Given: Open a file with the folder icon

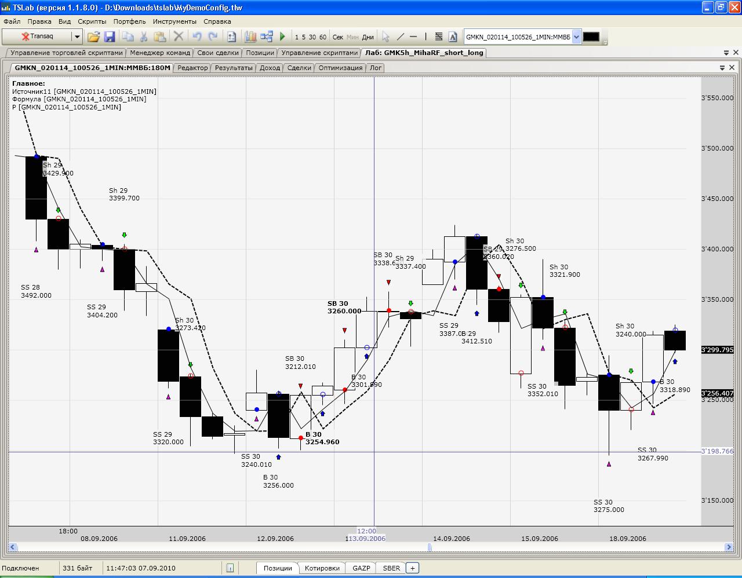Looking at the screenshot, I should (93, 36).
